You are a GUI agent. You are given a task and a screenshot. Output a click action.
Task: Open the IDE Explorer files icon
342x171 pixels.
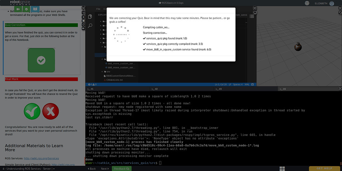(90, 17)
